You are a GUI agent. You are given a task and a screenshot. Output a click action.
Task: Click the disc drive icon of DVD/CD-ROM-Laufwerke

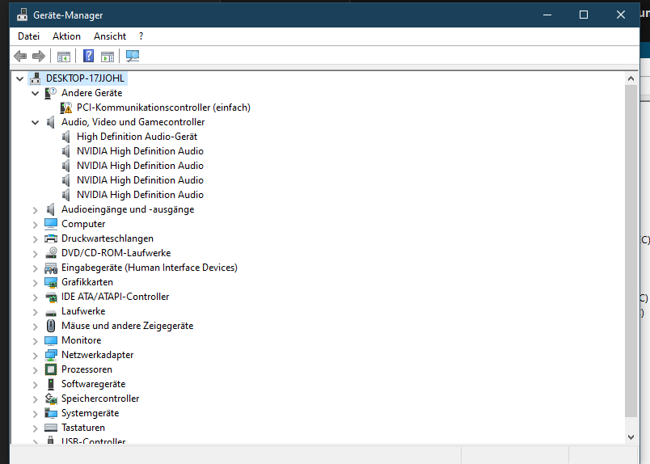click(51, 253)
